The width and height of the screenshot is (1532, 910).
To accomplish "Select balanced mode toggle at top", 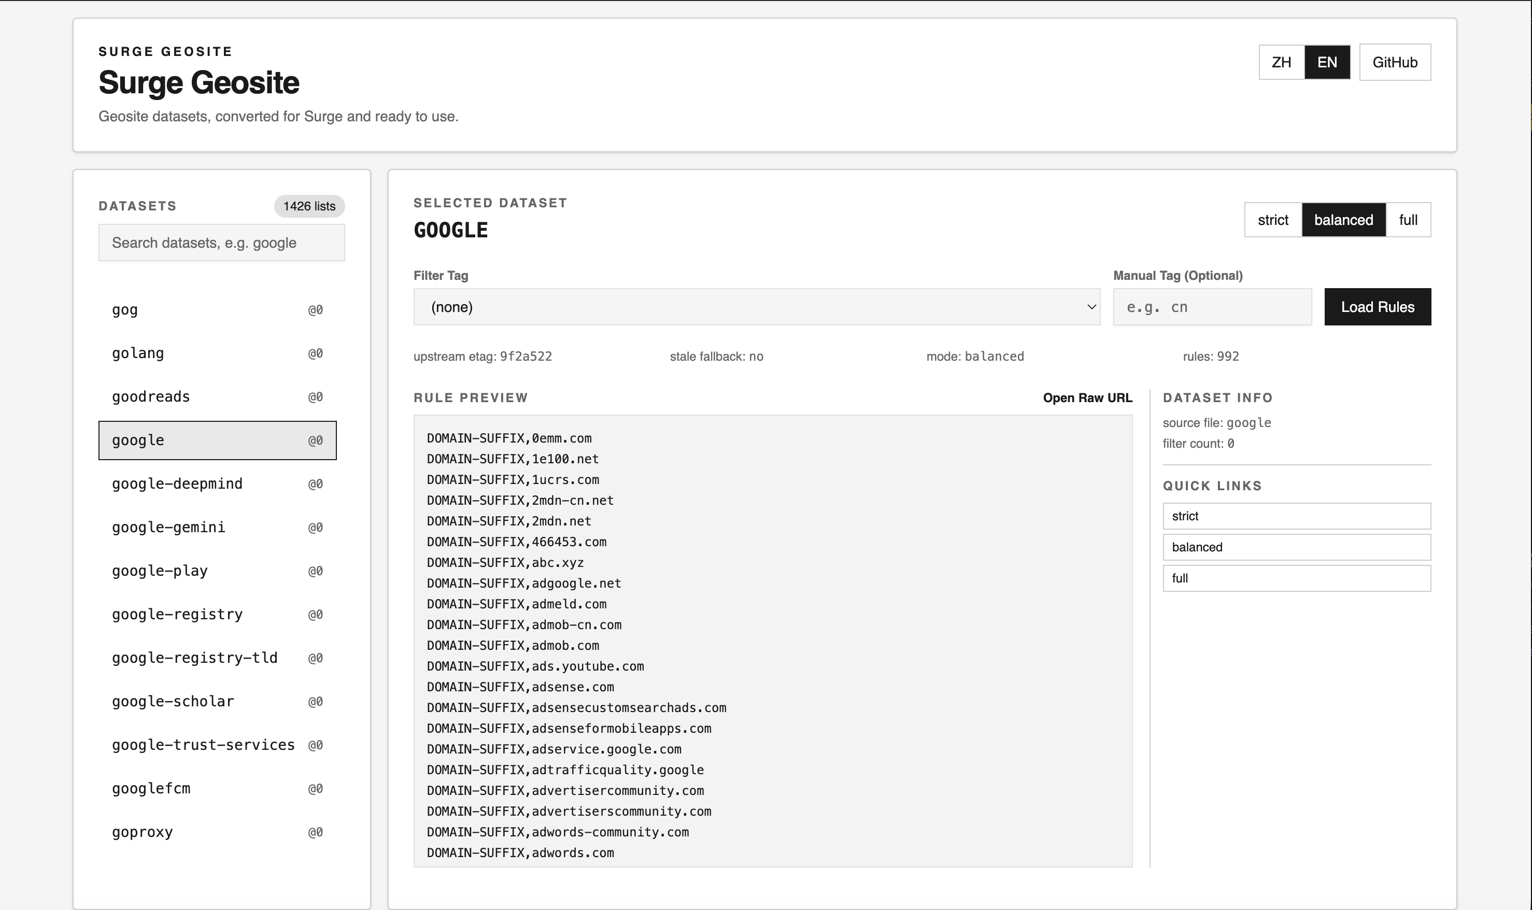I will tap(1343, 220).
